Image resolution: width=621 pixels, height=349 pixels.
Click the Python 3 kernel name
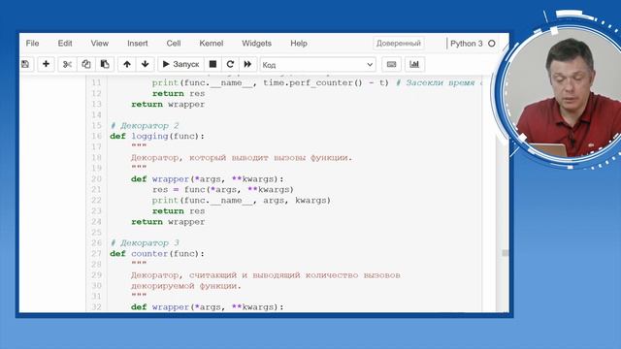tap(467, 44)
